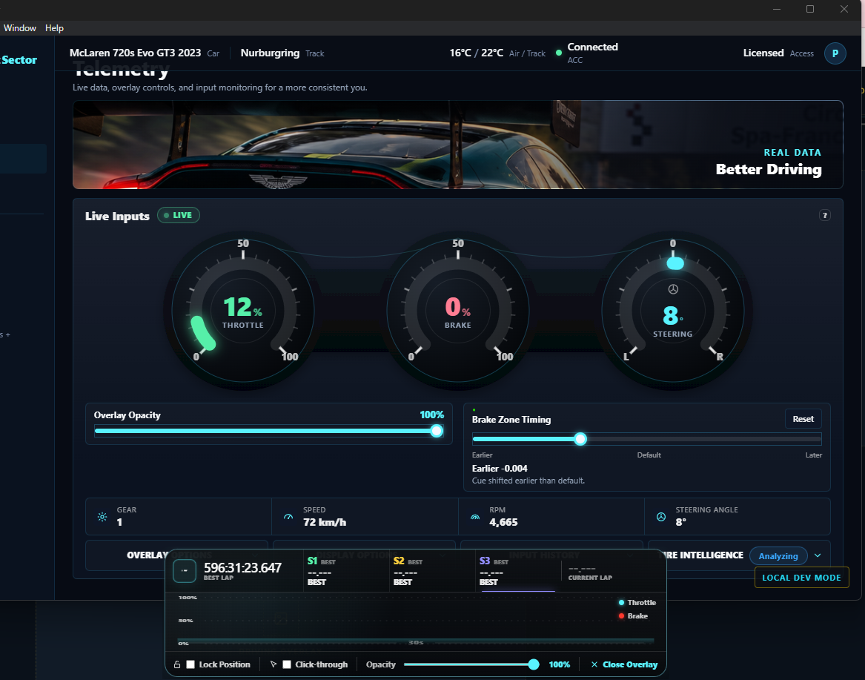Select the S2 best sector cell
This screenshot has width=865, height=680.
point(433,571)
